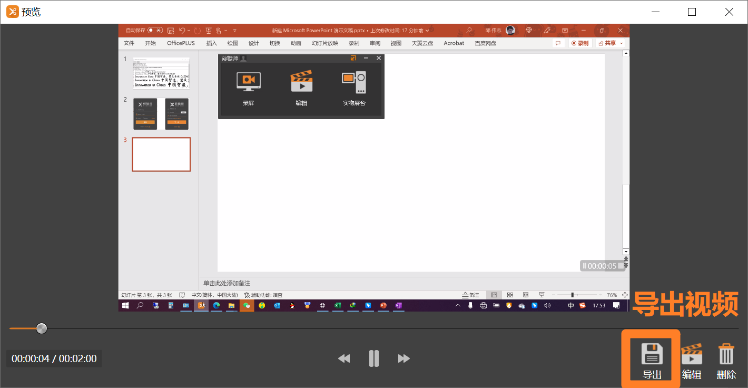Select slide 2 thumbnail
This screenshot has width=748, height=388.
pyautogui.click(x=161, y=114)
